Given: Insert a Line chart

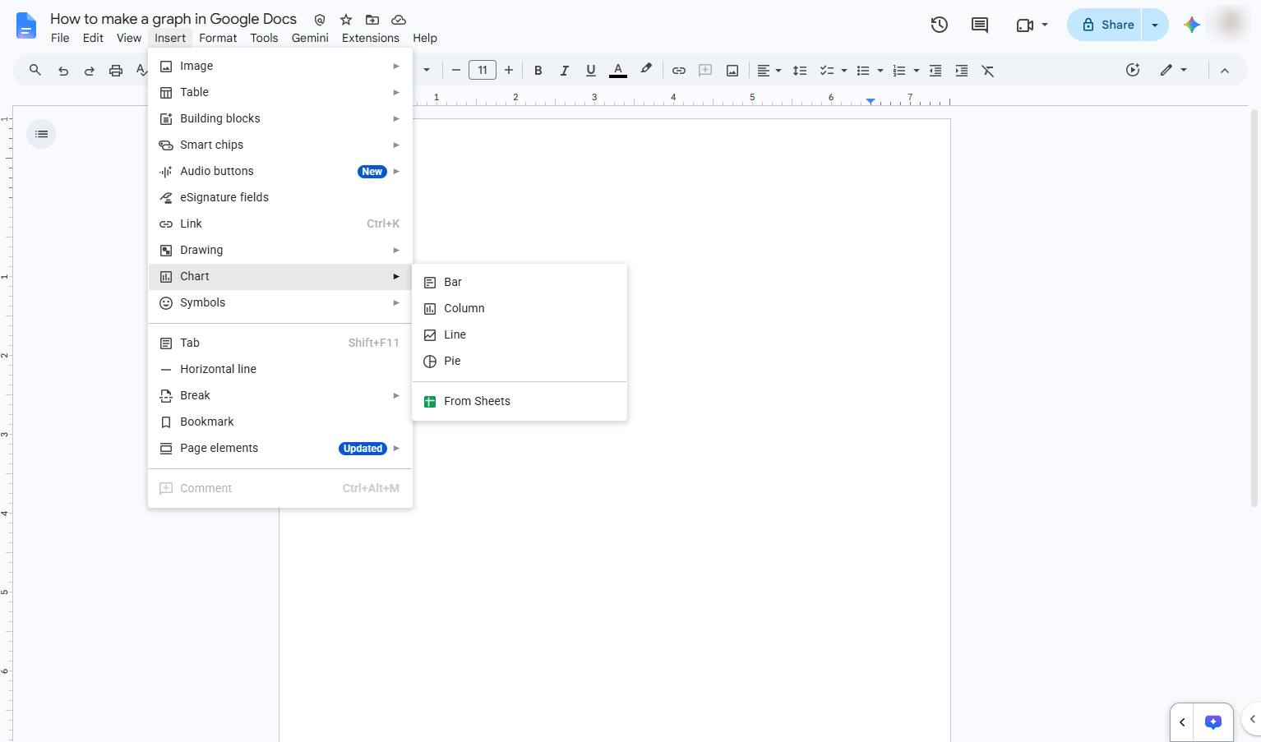Looking at the screenshot, I should click(520, 334).
